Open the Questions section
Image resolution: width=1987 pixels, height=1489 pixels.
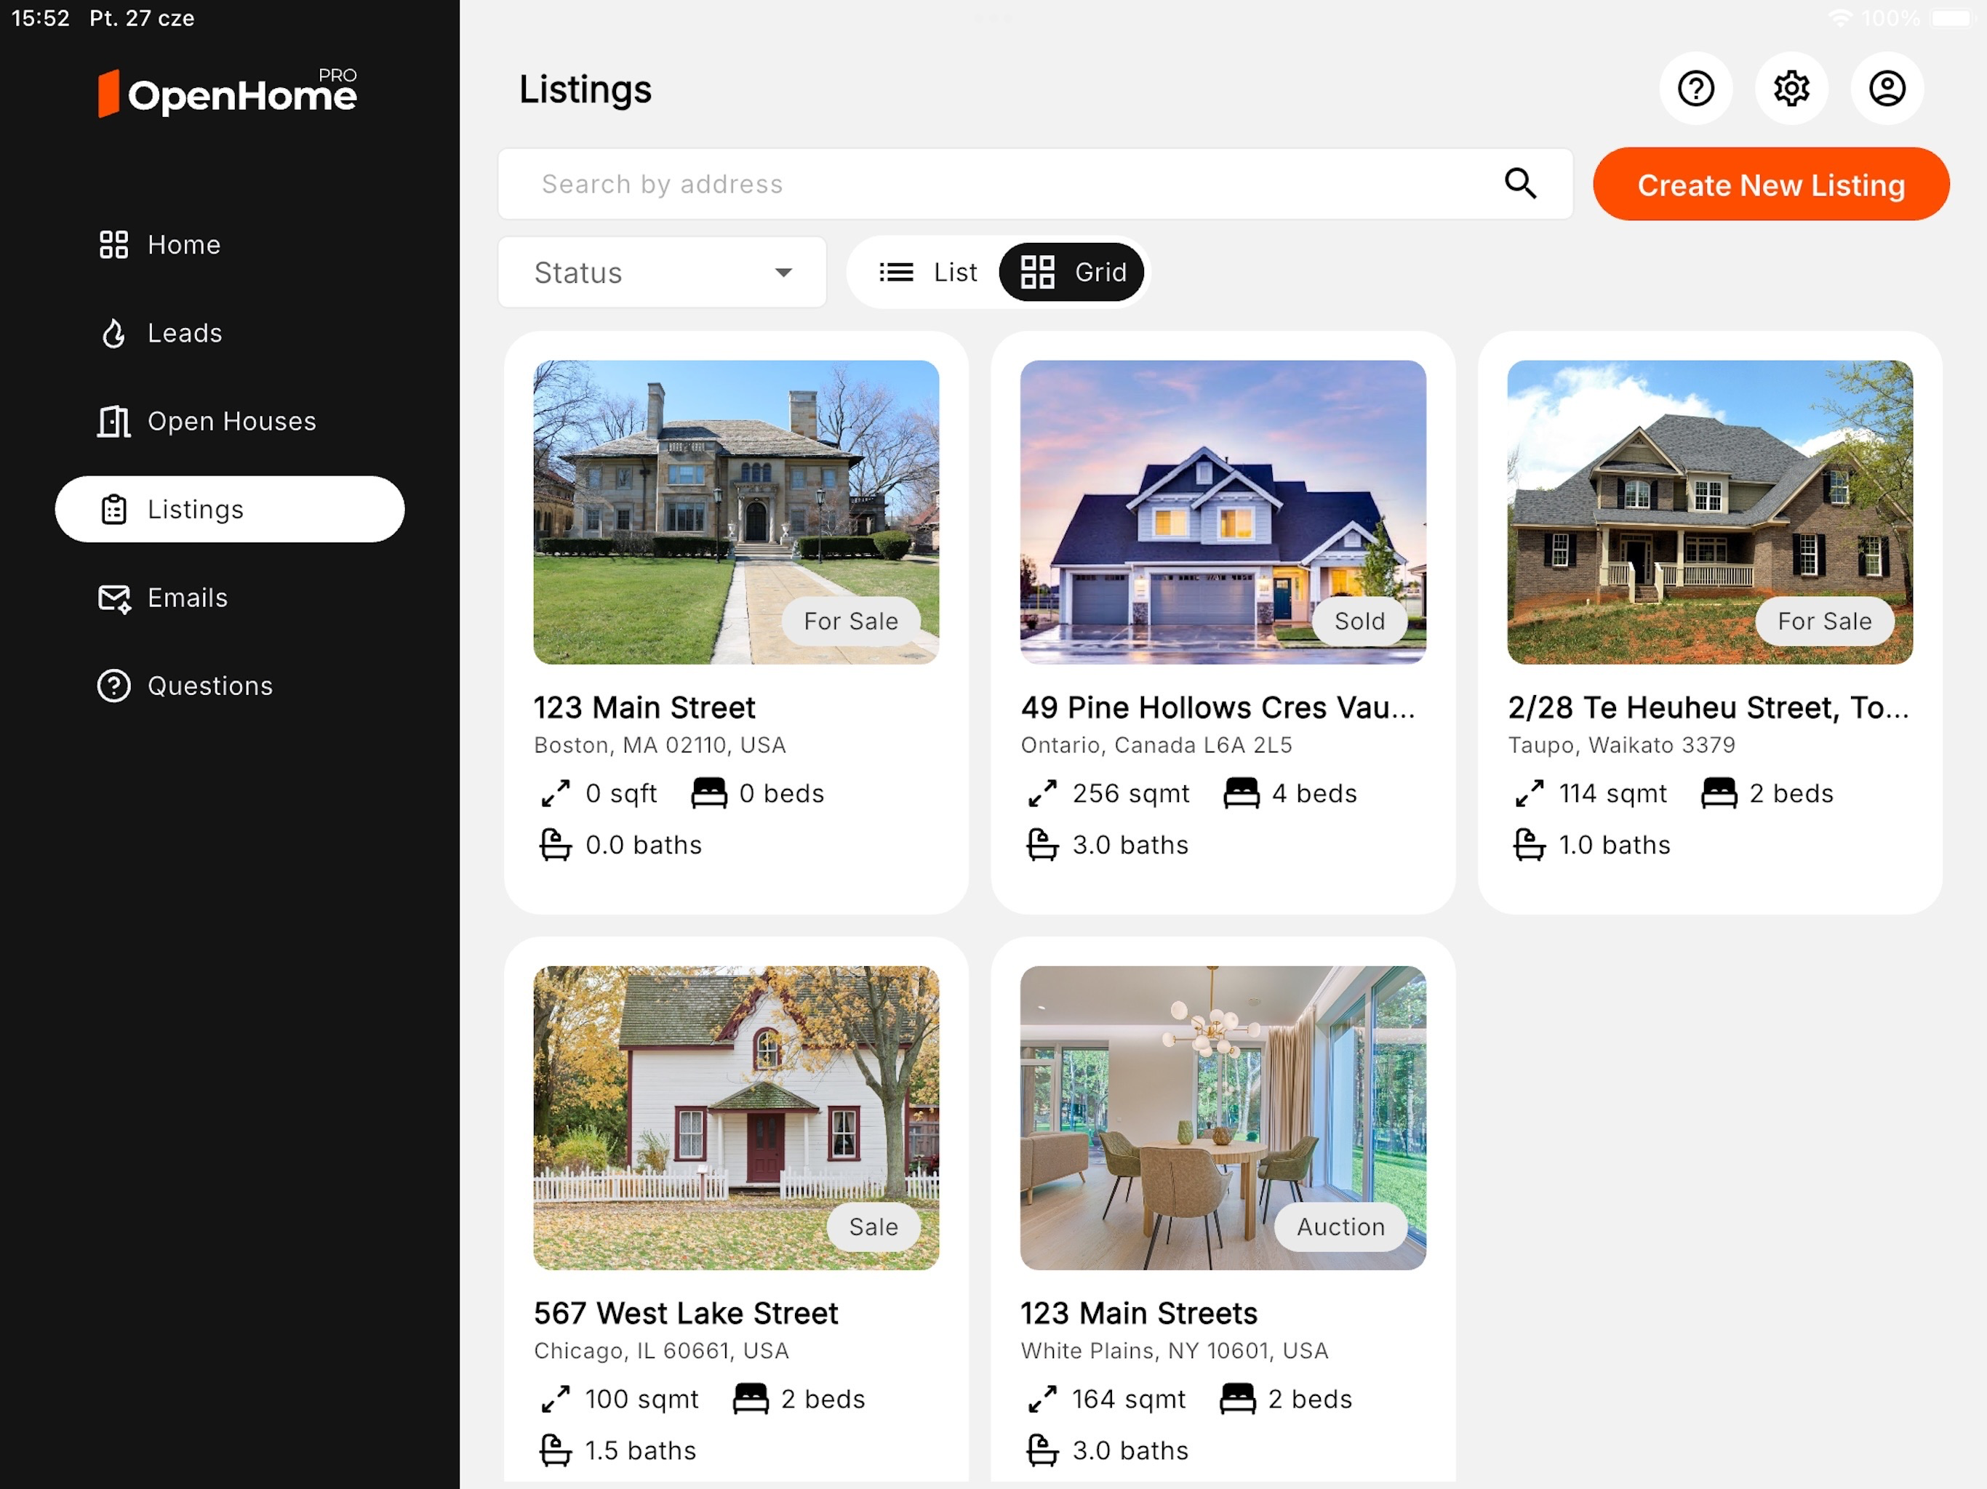click(229, 686)
